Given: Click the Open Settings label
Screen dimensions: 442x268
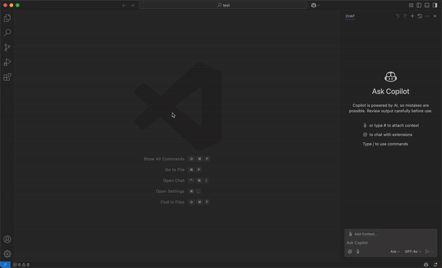Looking at the screenshot, I should tap(170, 191).
